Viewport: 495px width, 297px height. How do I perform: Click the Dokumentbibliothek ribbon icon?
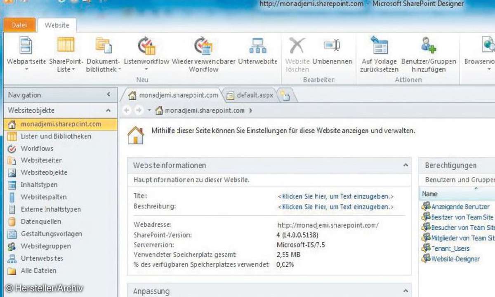pos(103,45)
